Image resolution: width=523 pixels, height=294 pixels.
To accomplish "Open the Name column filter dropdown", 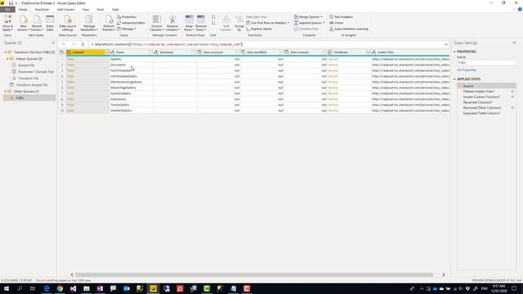I will point(150,52).
